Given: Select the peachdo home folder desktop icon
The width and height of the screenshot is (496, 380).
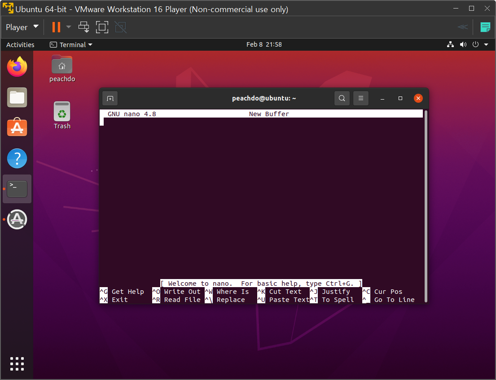Looking at the screenshot, I should pyautogui.click(x=62, y=69).
